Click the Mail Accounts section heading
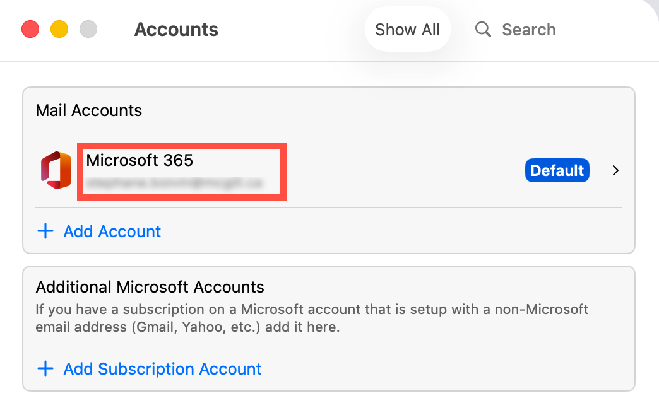659x415 pixels. [89, 110]
